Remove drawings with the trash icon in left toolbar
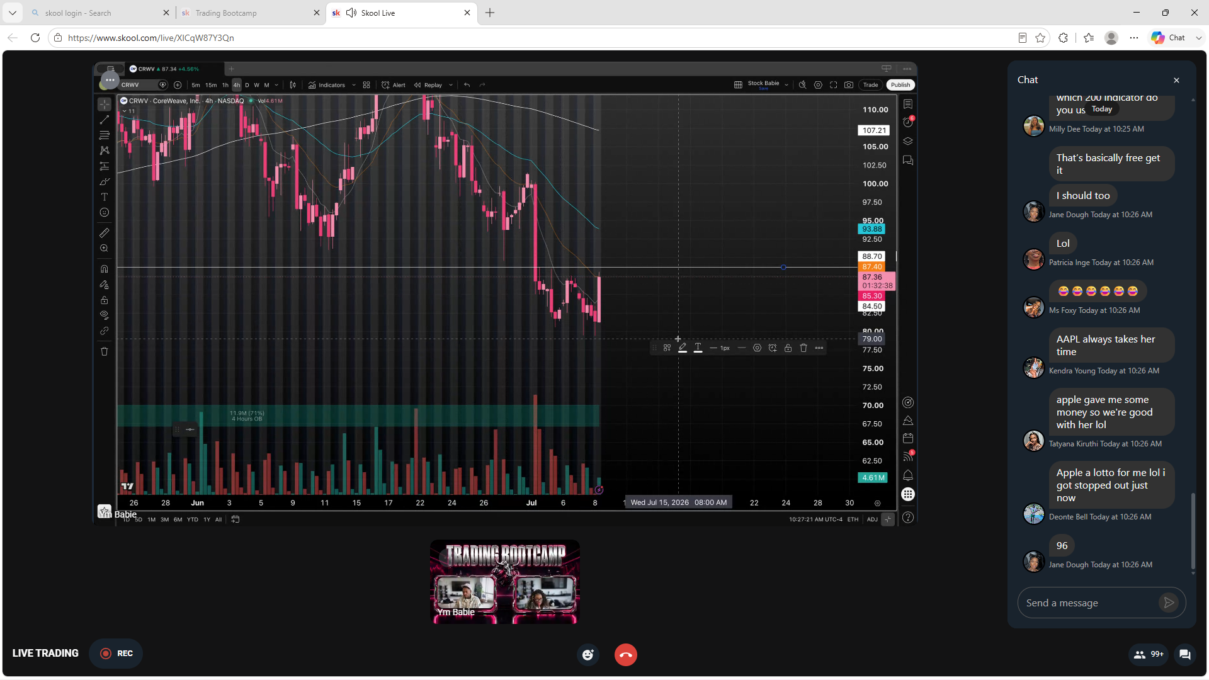Image resolution: width=1209 pixels, height=680 pixels. coord(105,351)
